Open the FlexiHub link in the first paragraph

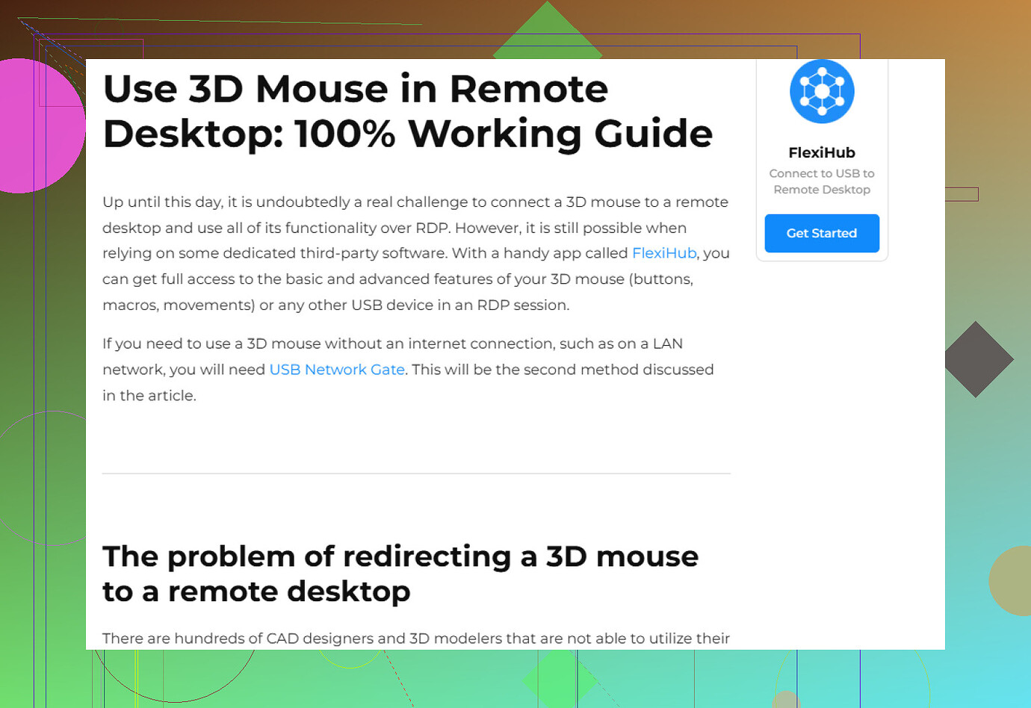664,253
